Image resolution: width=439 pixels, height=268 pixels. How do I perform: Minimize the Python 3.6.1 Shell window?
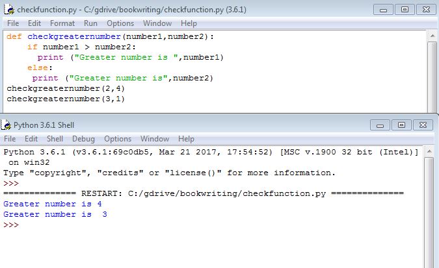[380, 125]
